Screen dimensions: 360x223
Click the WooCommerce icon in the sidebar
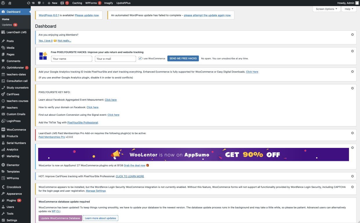3,130
